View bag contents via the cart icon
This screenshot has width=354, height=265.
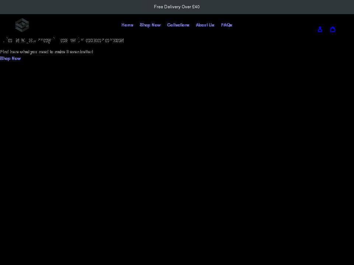(333, 29)
